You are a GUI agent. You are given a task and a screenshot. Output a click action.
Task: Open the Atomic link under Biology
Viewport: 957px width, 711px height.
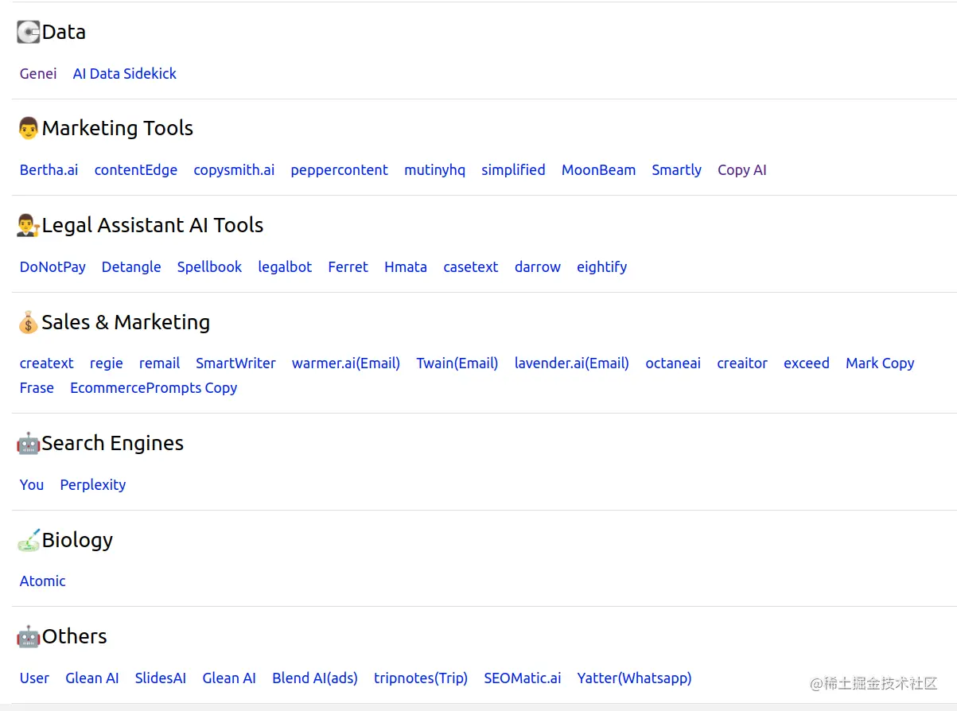43,581
